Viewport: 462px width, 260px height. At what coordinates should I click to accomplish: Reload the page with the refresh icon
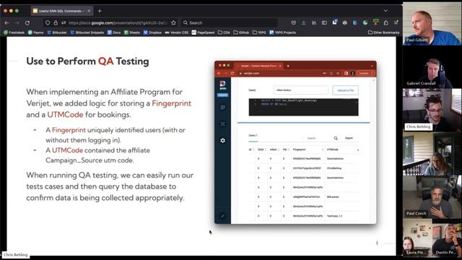(x=27, y=22)
